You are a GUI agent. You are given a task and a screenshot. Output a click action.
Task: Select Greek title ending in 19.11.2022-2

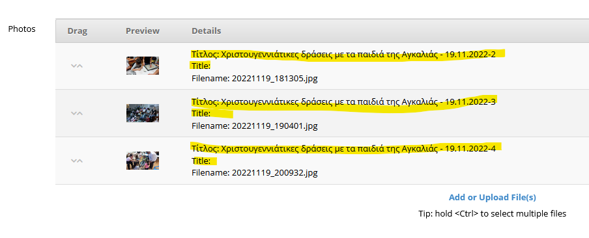[x=343, y=55]
